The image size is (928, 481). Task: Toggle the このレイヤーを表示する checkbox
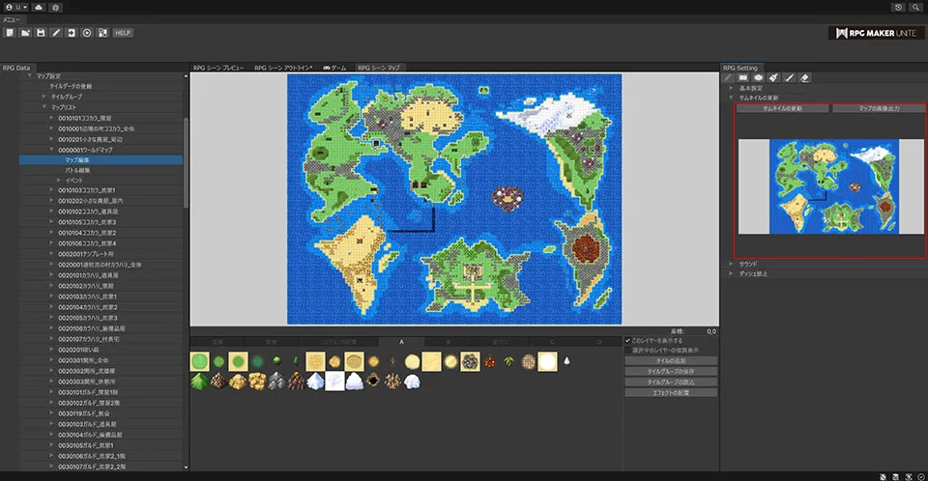(628, 341)
